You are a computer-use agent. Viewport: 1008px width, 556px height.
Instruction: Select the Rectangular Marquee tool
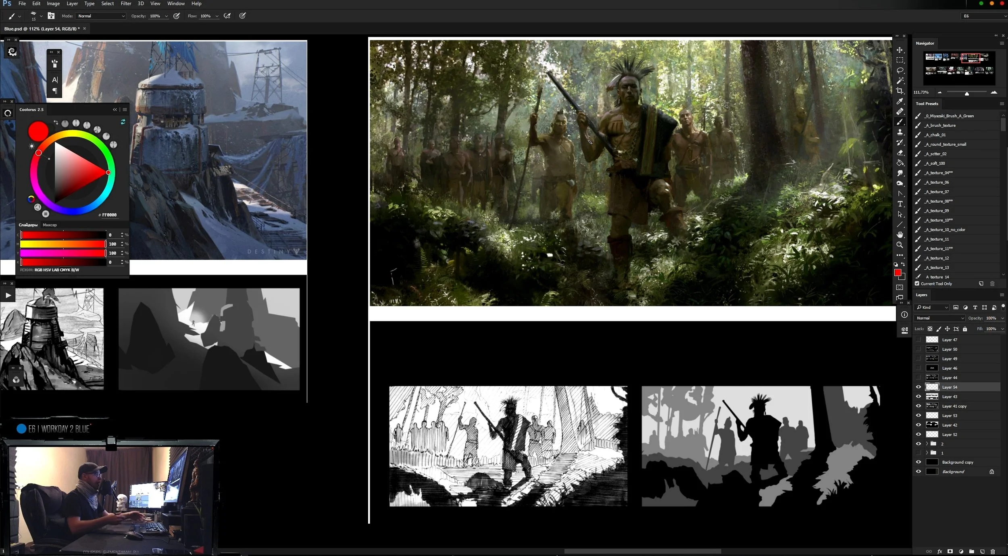pyautogui.click(x=900, y=60)
